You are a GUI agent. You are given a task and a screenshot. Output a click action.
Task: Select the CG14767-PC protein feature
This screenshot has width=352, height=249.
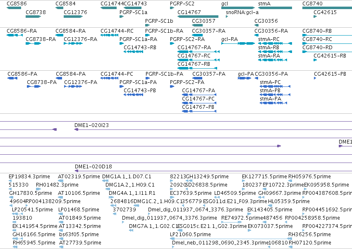pos(199,103)
